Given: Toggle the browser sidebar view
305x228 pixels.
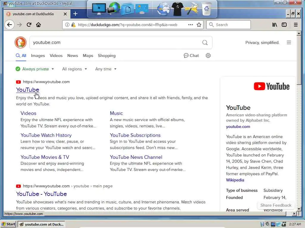Looking at the screenshot, I should point(284,25).
